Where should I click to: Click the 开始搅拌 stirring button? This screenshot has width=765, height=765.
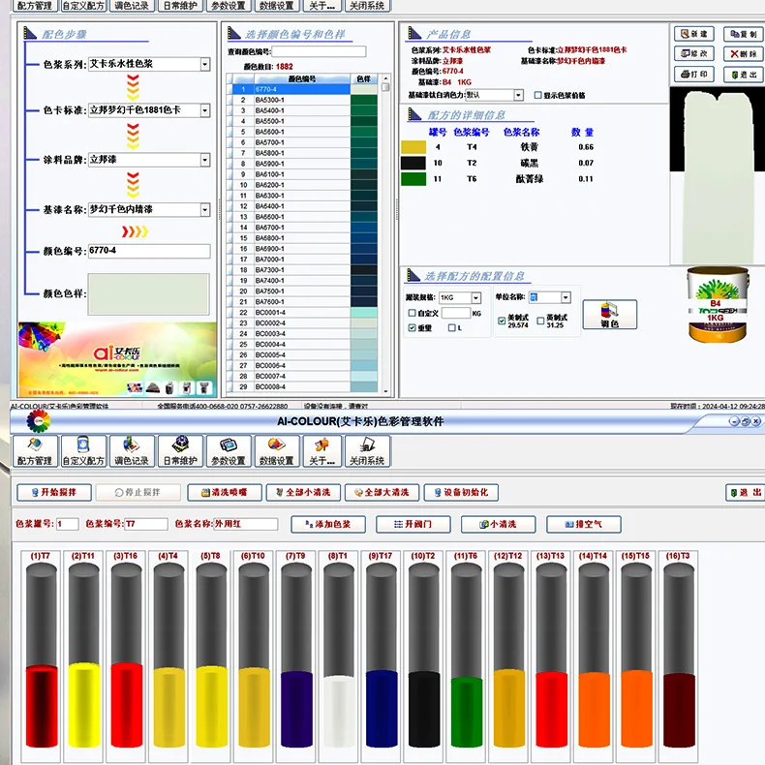pyautogui.click(x=54, y=492)
